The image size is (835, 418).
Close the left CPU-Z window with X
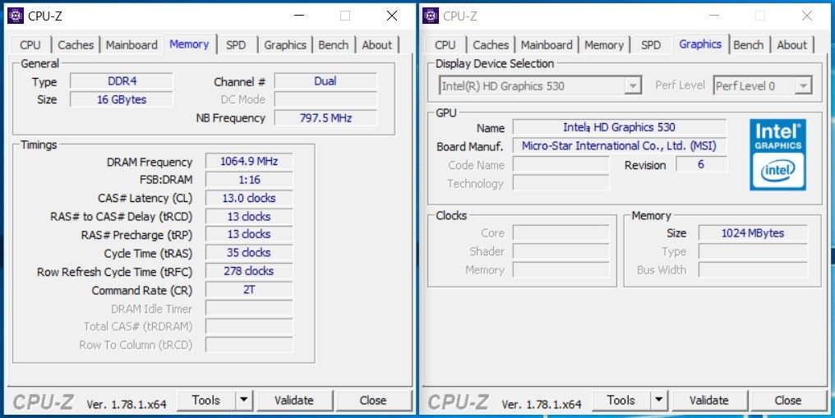392,16
